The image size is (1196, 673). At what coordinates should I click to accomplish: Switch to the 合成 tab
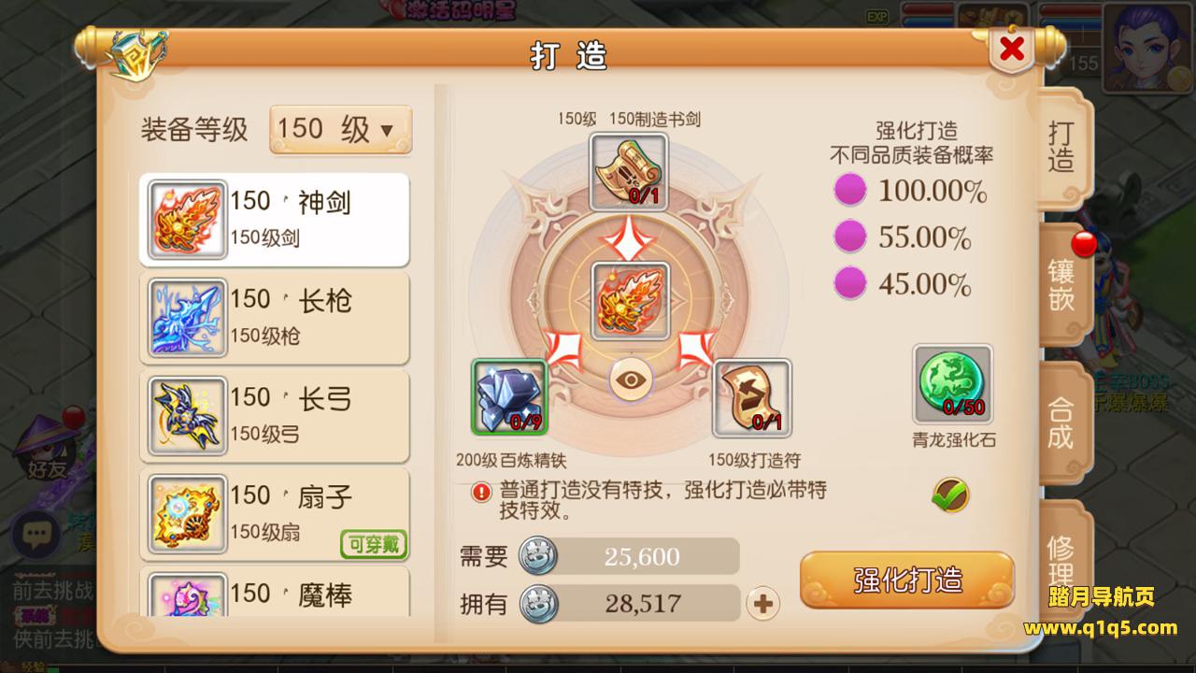pyautogui.click(x=1061, y=422)
